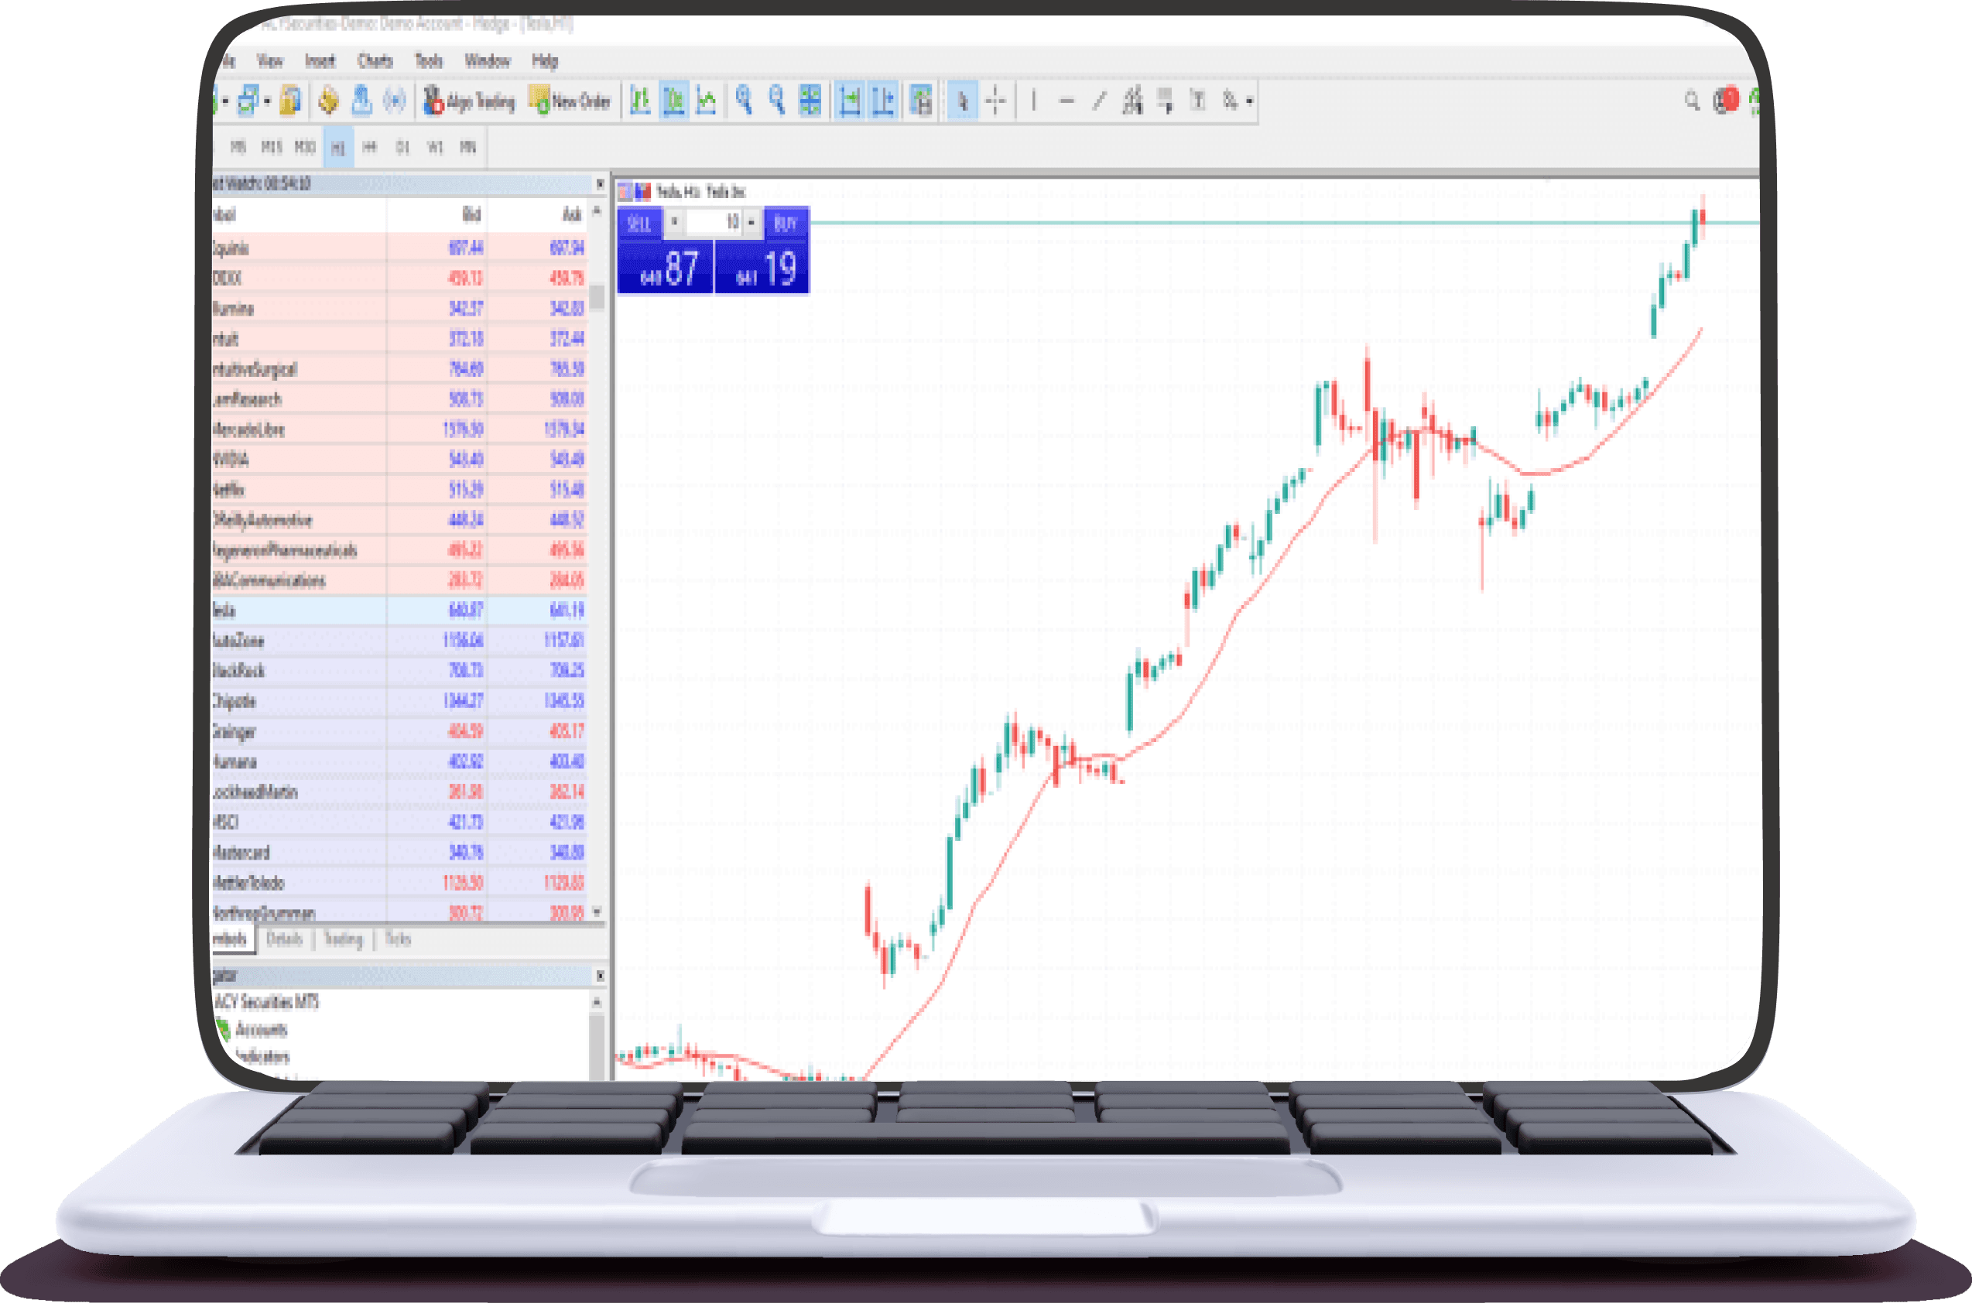Switch to Market Watch Trading tab
The height and width of the screenshot is (1303, 1972).
coord(343,939)
